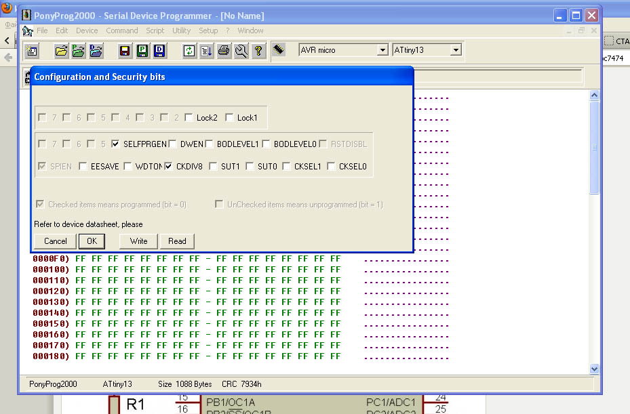Check the BODLEVEL1 checkbox
The height and width of the screenshot is (414, 630).
pos(210,144)
